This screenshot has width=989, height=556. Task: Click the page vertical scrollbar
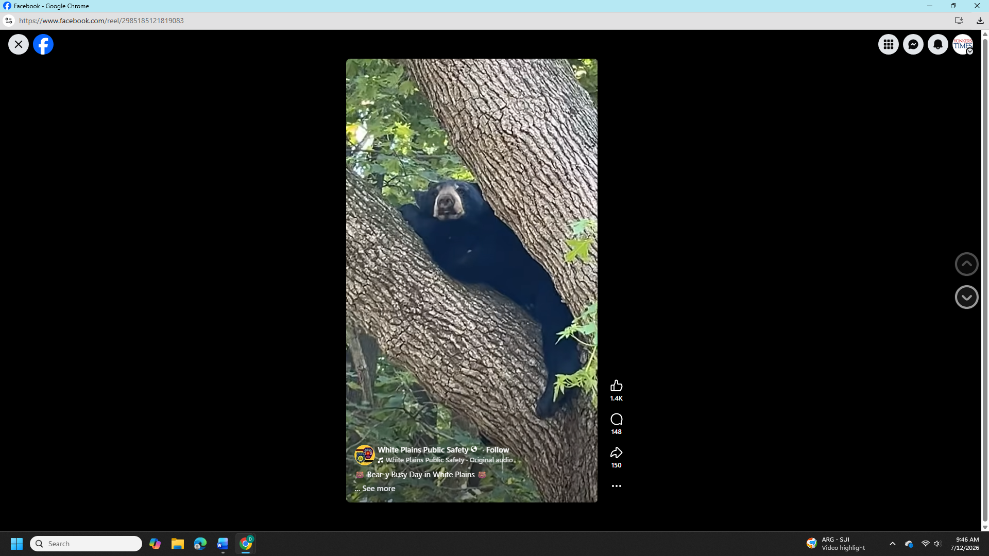click(985, 281)
